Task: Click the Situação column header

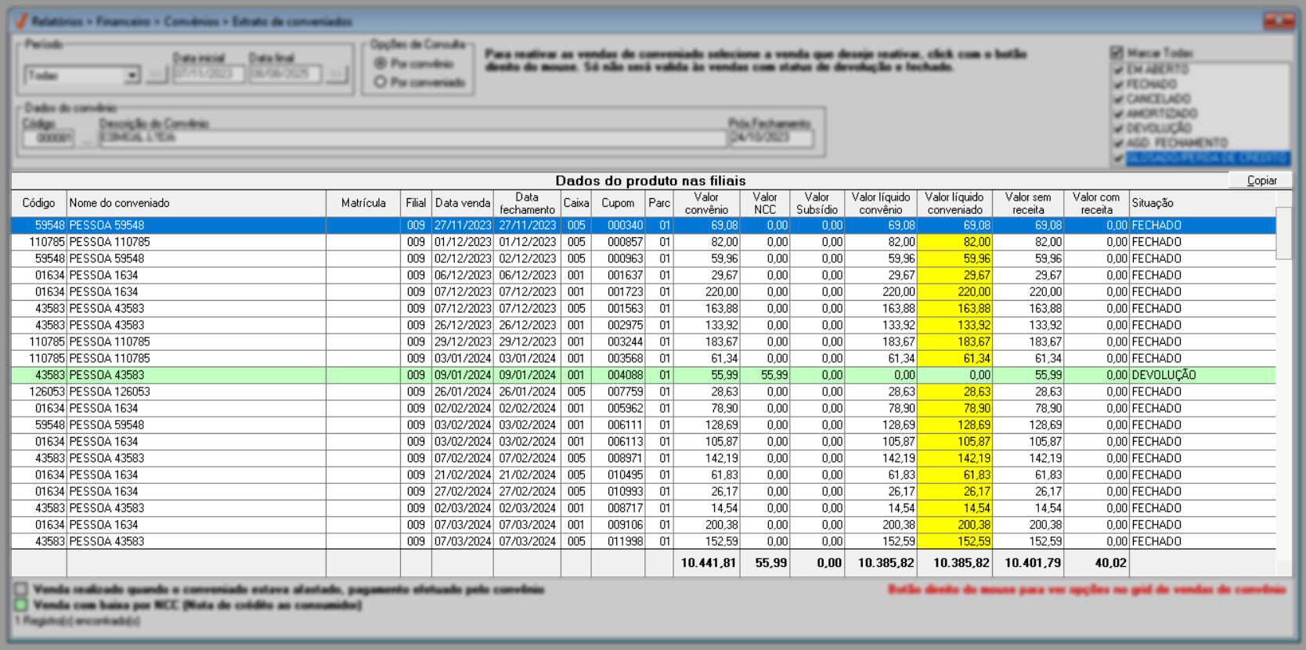Action: (1152, 203)
